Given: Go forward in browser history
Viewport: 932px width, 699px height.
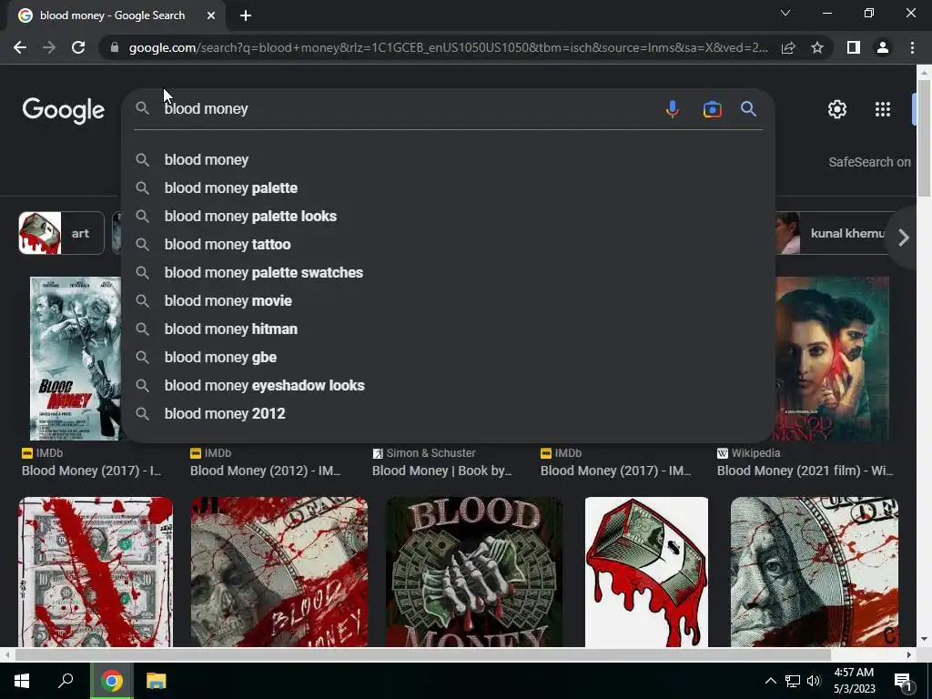Looking at the screenshot, I should pos(49,47).
